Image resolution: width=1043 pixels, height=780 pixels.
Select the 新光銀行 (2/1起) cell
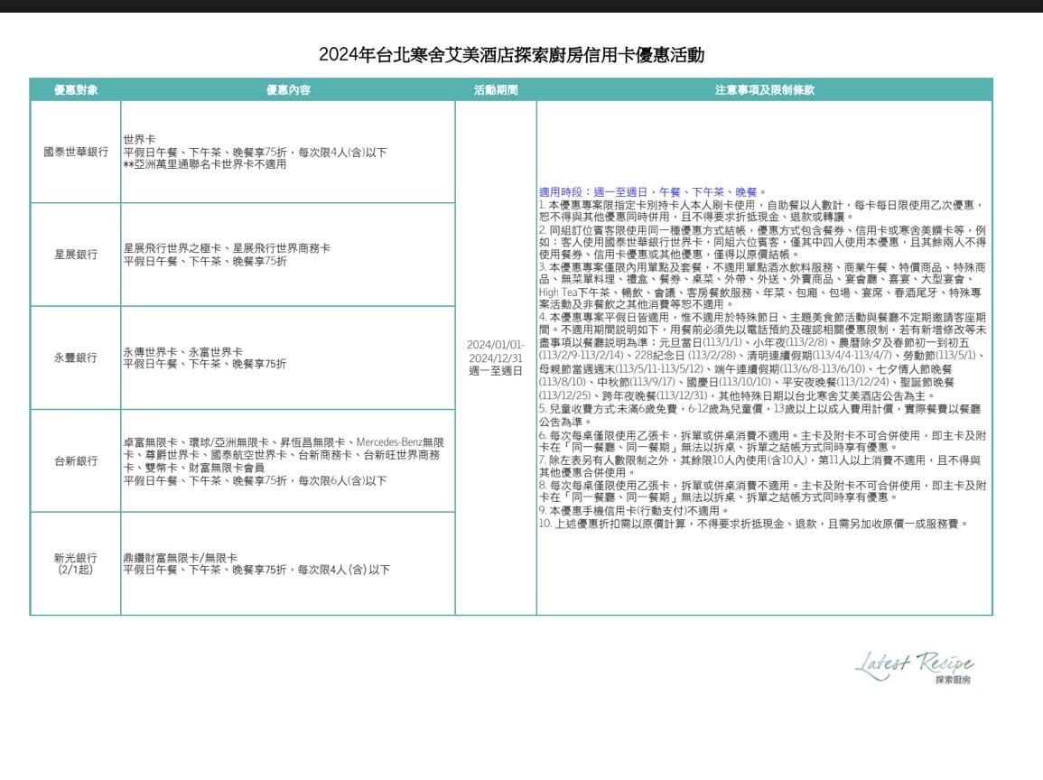coord(76,564)
